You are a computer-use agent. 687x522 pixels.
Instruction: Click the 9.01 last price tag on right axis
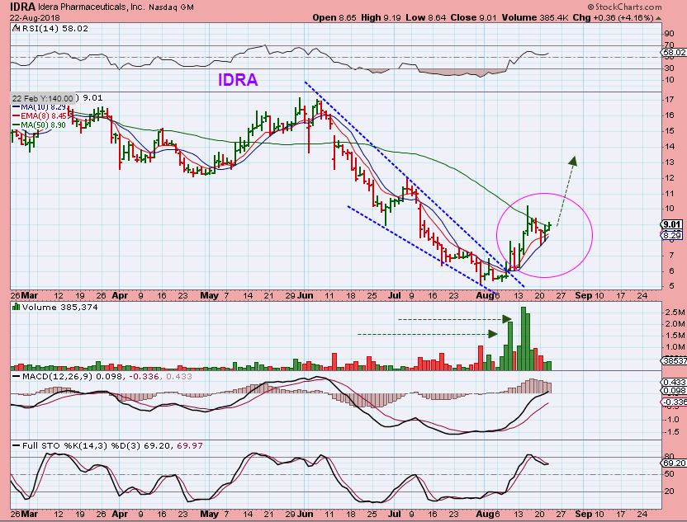tap(671, 225)
